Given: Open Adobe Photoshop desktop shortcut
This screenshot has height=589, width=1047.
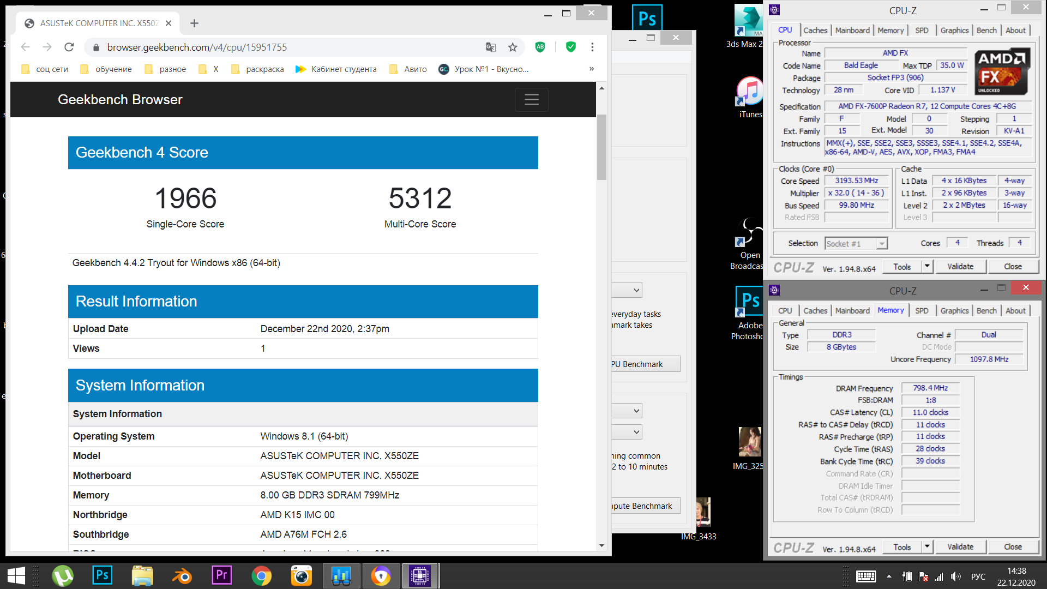Looking at the screenshot, I should [748, 314].
